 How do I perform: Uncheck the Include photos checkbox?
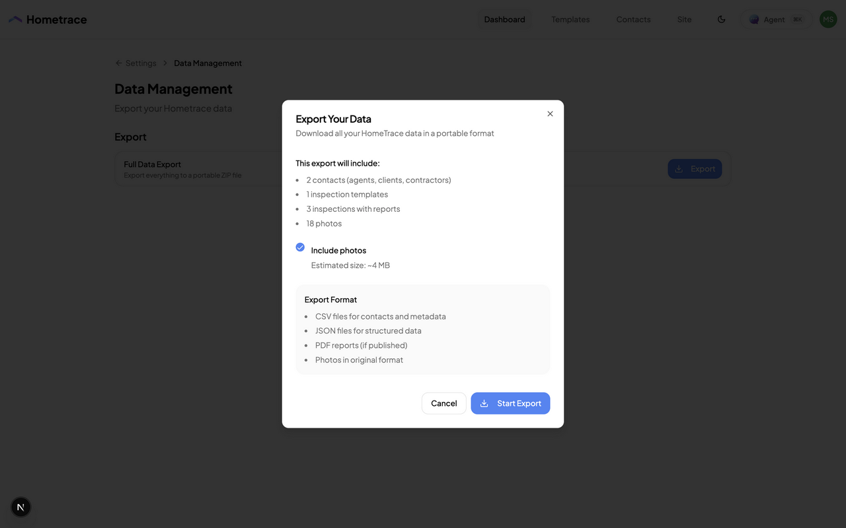coord(300,247)
